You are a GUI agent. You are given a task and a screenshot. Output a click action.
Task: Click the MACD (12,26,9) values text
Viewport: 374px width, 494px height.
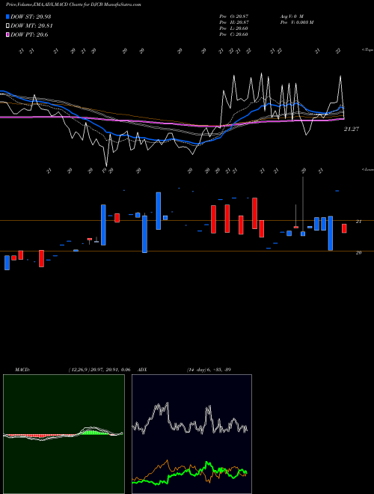pos(99,370)
